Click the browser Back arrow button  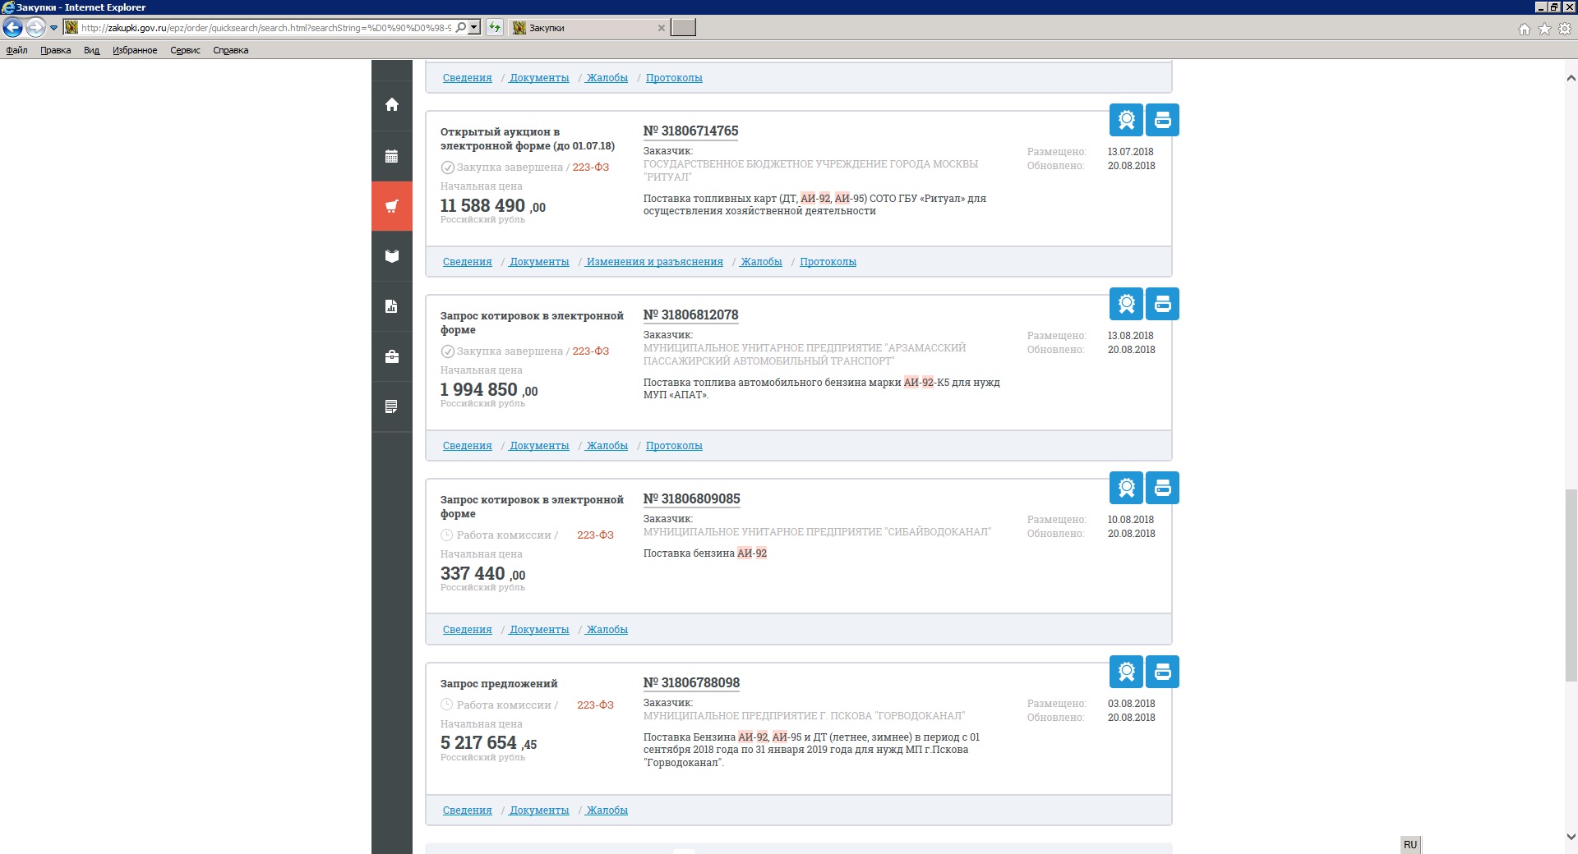point(12,28)
